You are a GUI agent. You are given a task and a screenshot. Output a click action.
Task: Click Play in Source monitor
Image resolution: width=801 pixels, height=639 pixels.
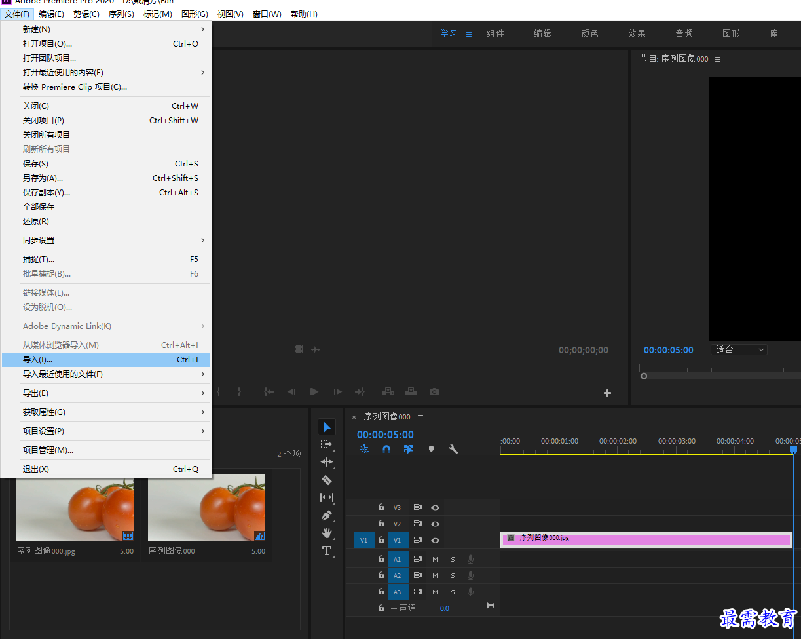pos(314,391)
